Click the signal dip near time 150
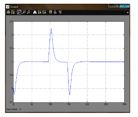The width and height of the screenshot is (138, 117). (70, 95)
